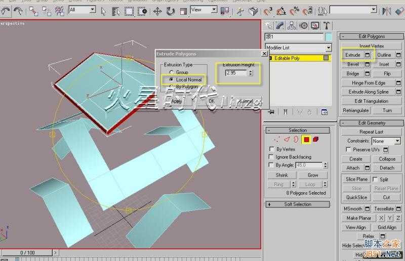Choose the Rectangular Selection Region tool
The image size is (405, 261).
129,12
